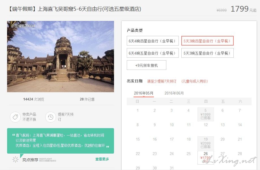Open the Angkor Wat product photo

(61, 57)
